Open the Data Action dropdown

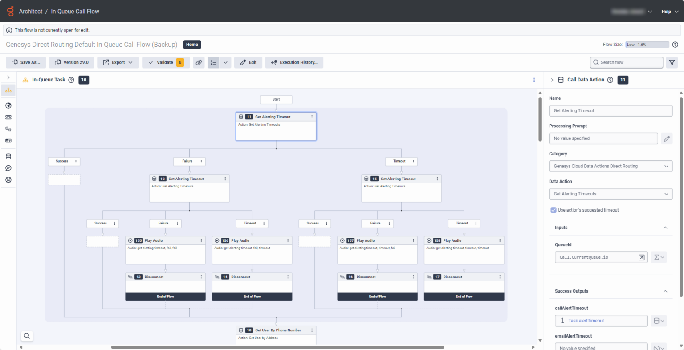610,194
